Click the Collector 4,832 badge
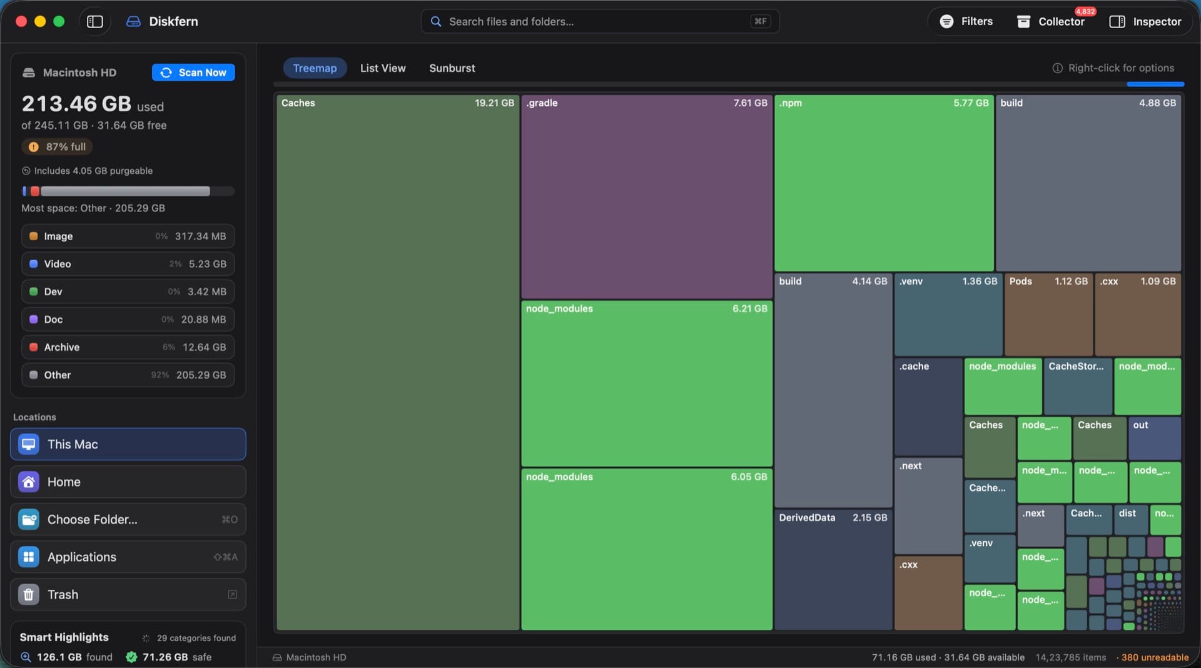Screen dimensions: 1201x668 1085,11
